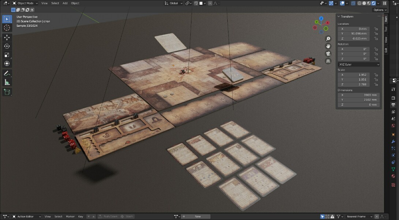The height and width of the screenshot is (220, 399).
Task: Open the shading options dropdown arrow
Action: point(379,3)
